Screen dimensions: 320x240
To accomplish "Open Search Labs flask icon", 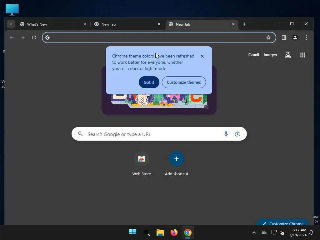I will coord(288,55).
